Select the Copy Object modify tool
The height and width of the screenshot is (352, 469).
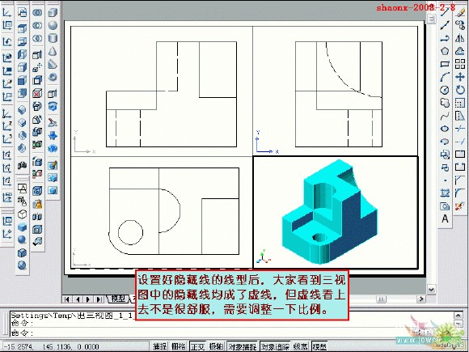pos(460,25)
